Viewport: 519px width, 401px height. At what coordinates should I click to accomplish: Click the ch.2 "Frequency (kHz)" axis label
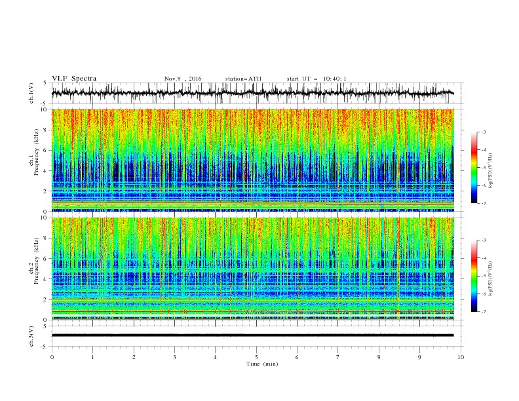click(37, 260)
